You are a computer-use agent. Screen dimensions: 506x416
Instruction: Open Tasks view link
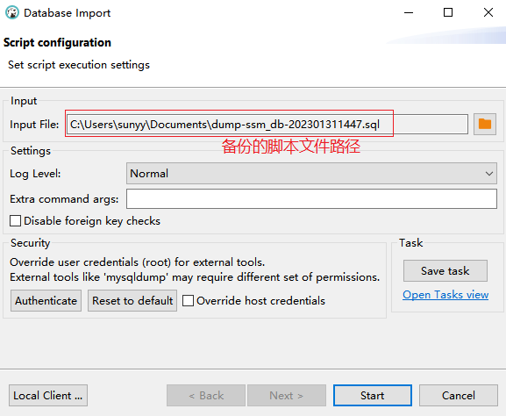tap(445, 295)
